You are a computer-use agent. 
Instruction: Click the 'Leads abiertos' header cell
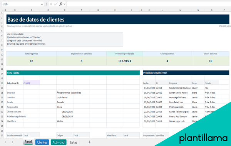pos(211,54)
